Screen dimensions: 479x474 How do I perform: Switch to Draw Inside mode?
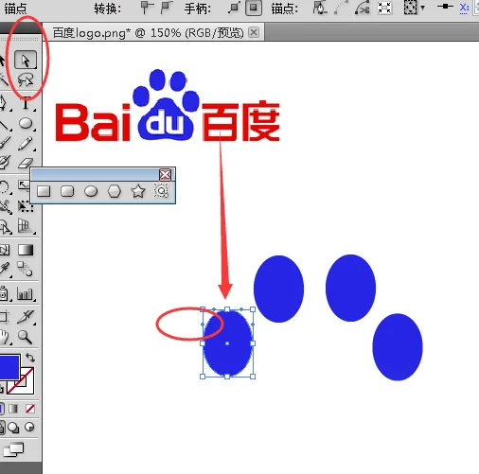coord(29,428)
